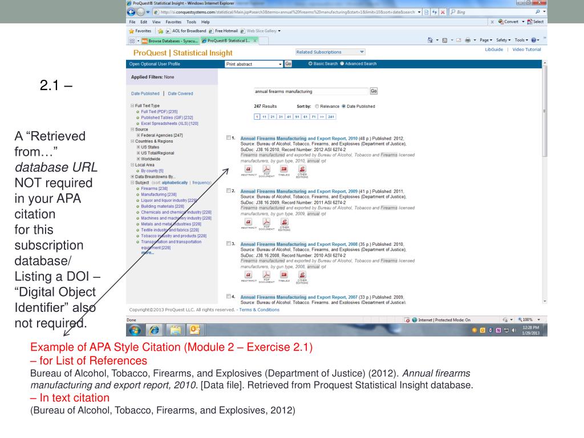Open Tables icon for the 2010 report

pos(284,169)
